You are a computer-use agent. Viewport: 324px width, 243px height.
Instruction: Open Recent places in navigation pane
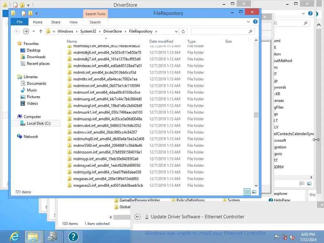pyautogui.click(x=38, y=63)
